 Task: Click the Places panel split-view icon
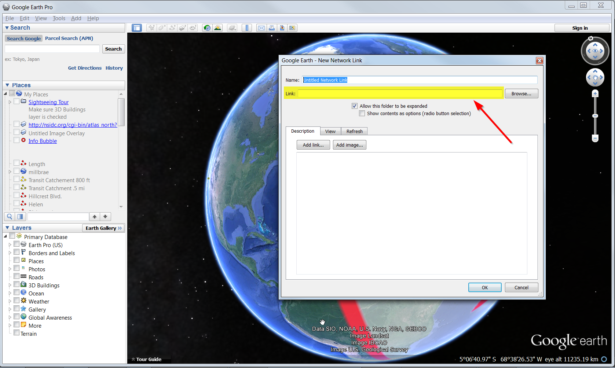pos(20,217)
